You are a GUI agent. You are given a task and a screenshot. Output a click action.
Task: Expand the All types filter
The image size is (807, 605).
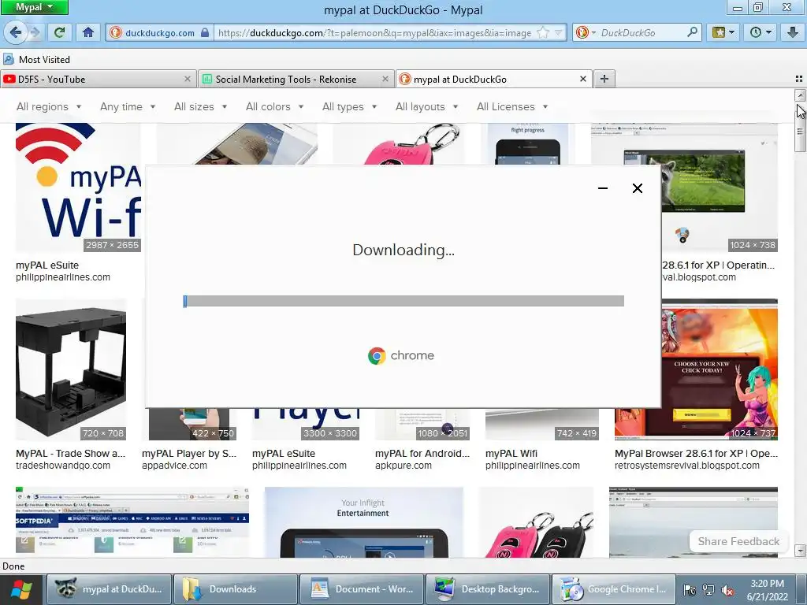[x=349, y=106]
